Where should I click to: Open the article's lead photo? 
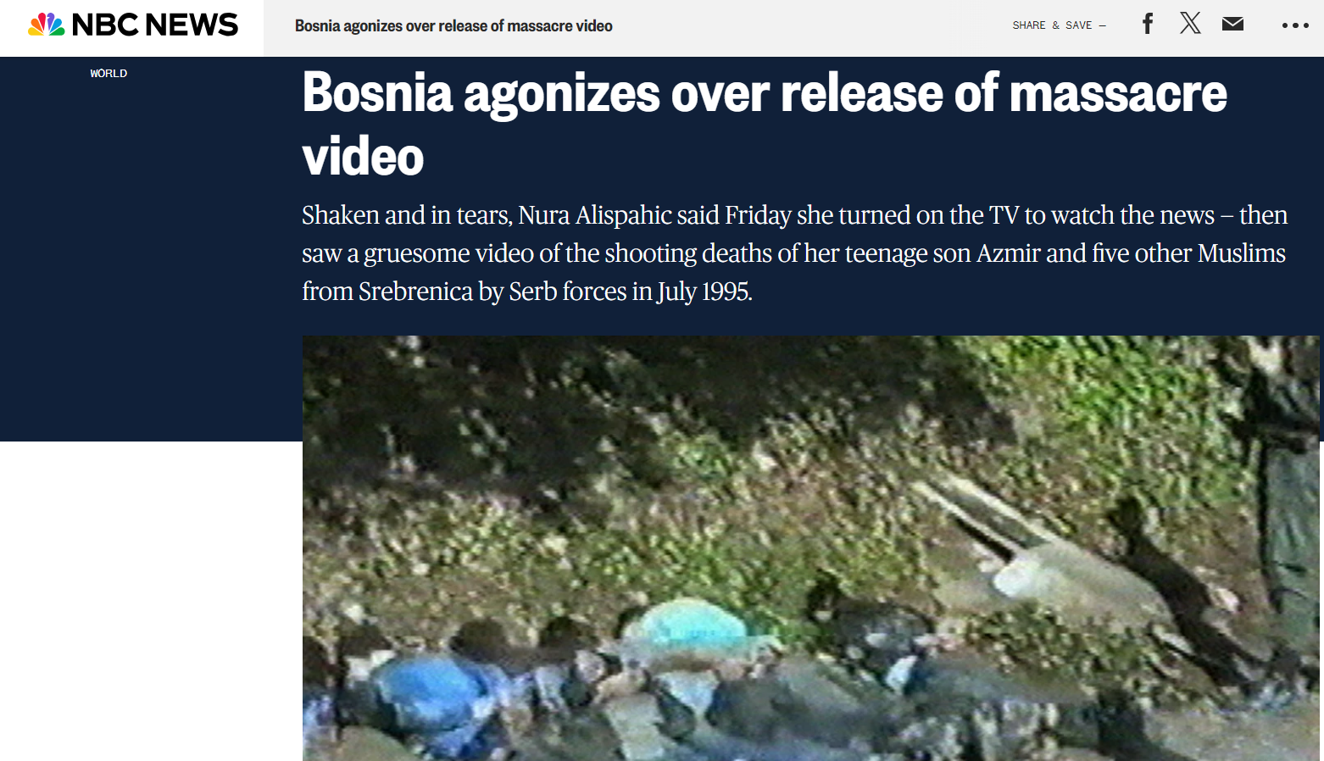click(811, 547)
